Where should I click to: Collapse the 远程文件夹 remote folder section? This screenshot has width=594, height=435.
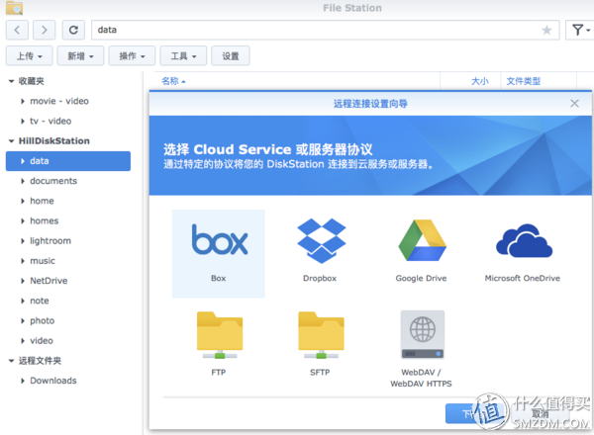point(11,361)
